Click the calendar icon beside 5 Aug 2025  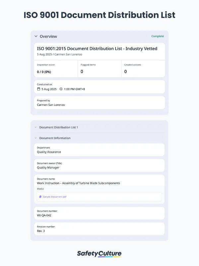pyautogui.click(x=38, y=89)
